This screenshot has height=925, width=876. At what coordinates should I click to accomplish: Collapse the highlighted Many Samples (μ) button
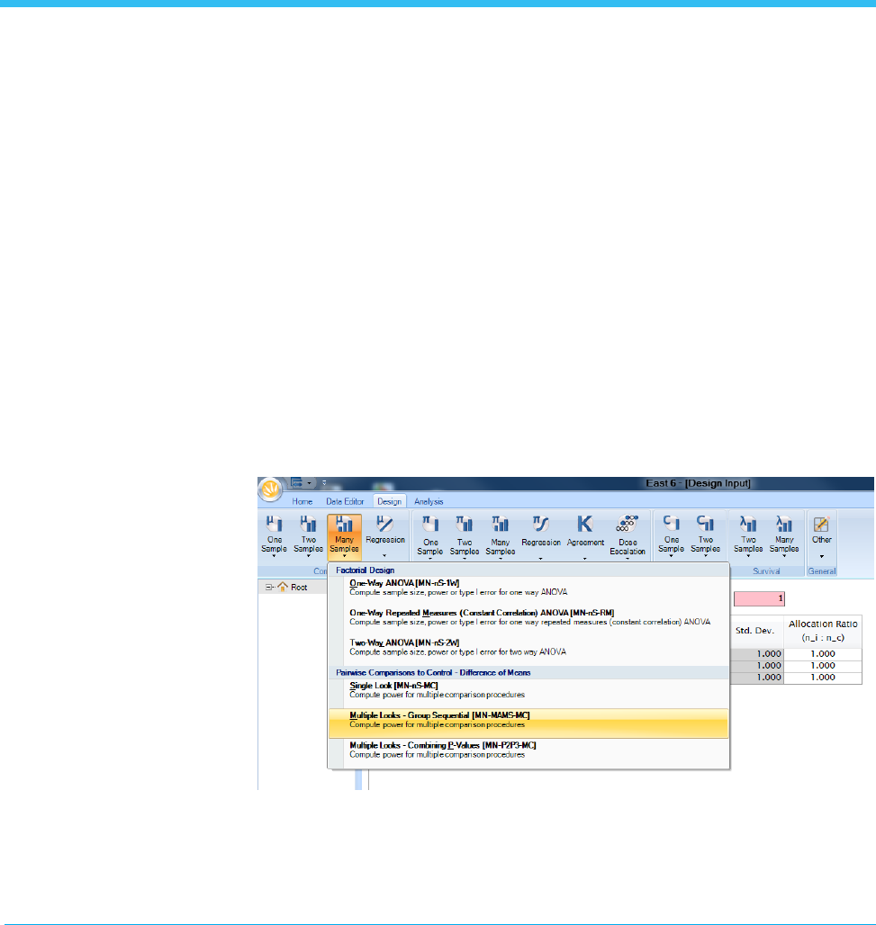(x=344, y=537)
